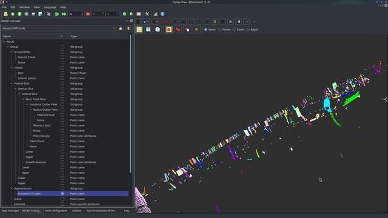The width and height of the screenshot is (388, 218).
Task: Click the globe-like icon in view toolbar
Action: point(158,30)
